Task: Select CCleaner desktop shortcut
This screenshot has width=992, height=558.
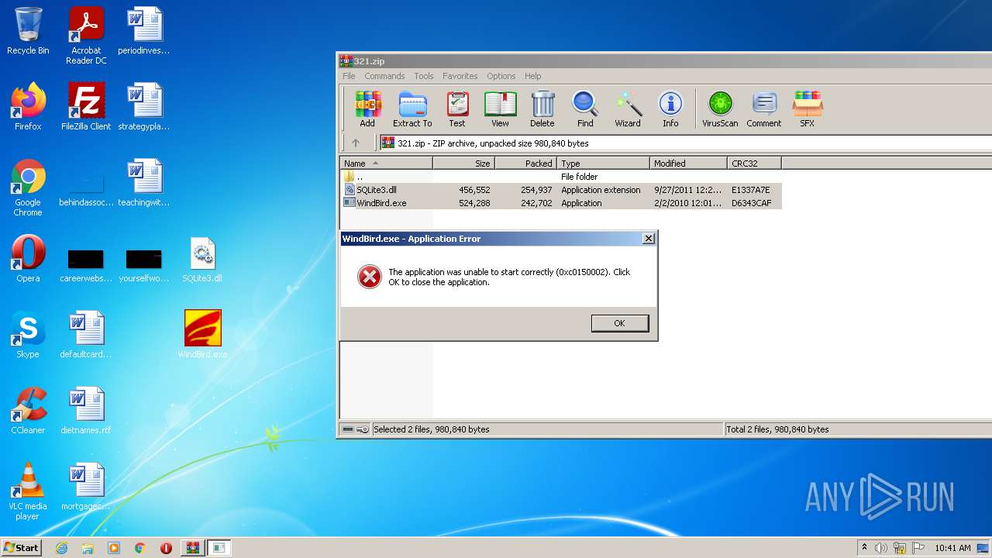Action: coord(28,411)
